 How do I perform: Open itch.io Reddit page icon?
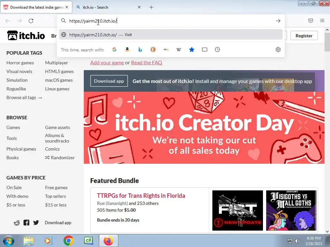17,223
